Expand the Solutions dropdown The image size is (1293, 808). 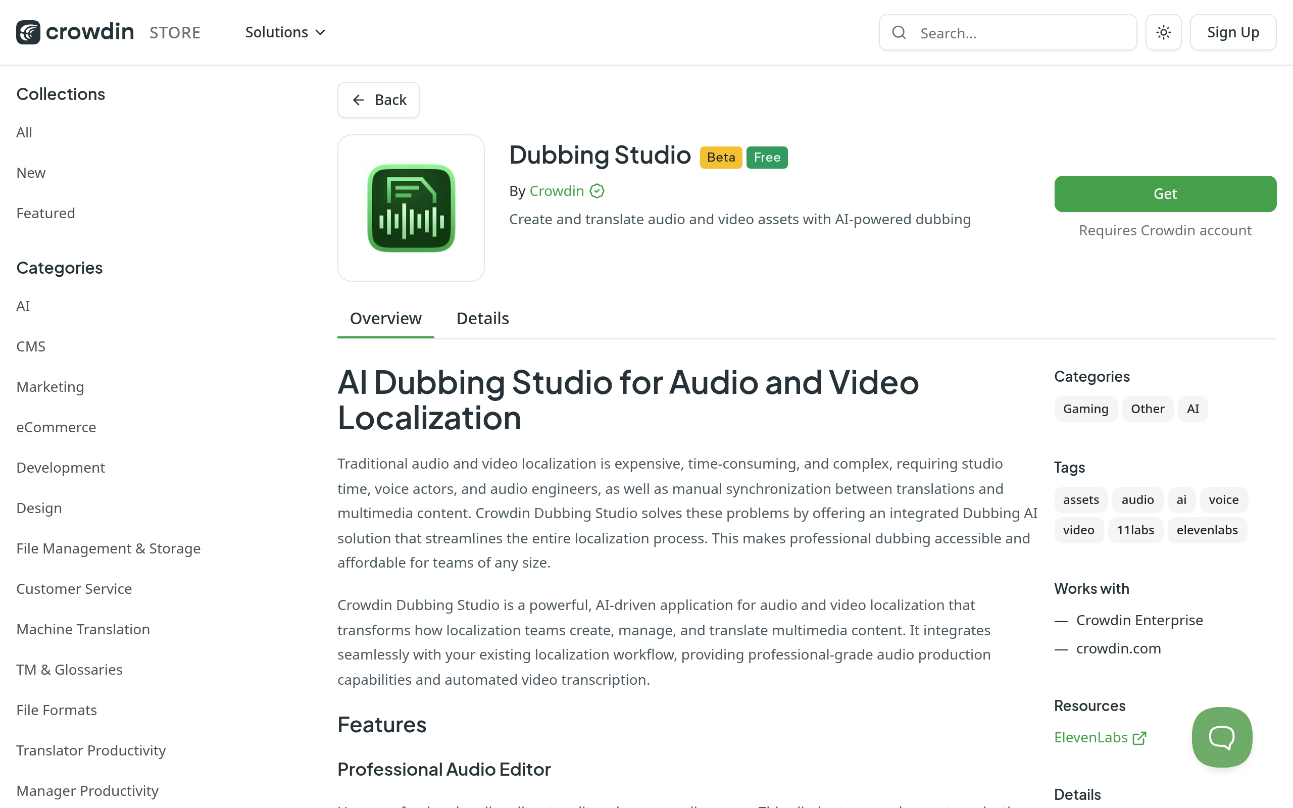pos(285,32)
